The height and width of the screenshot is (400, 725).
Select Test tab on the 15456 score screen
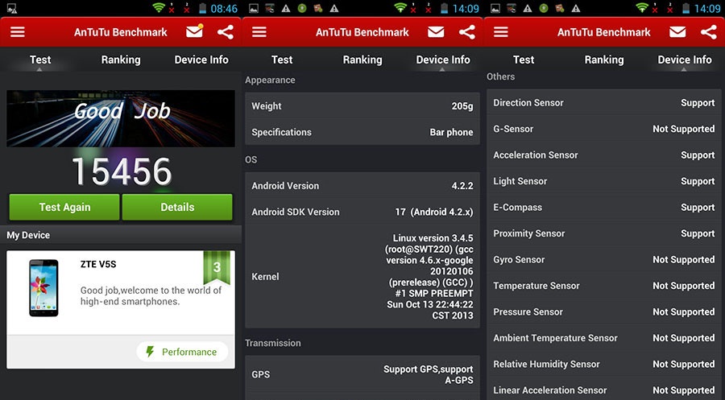40,60
